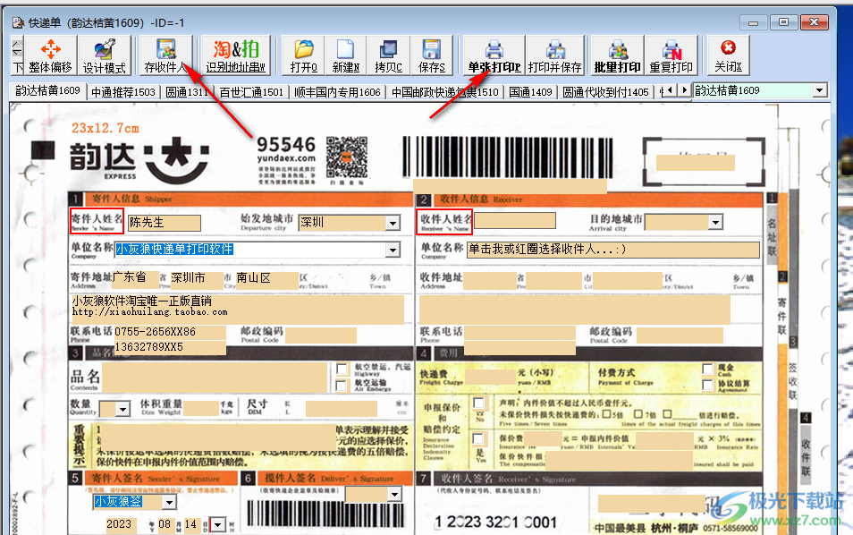Check the 航空运输 checkbox
The image size is (853, 535).
pyautogui.click(x=342, y=386)
